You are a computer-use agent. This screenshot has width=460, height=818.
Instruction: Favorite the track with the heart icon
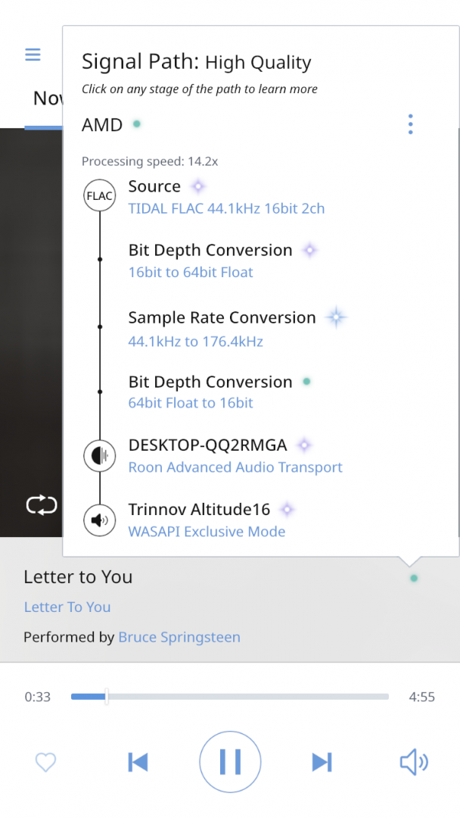point(46,762)
